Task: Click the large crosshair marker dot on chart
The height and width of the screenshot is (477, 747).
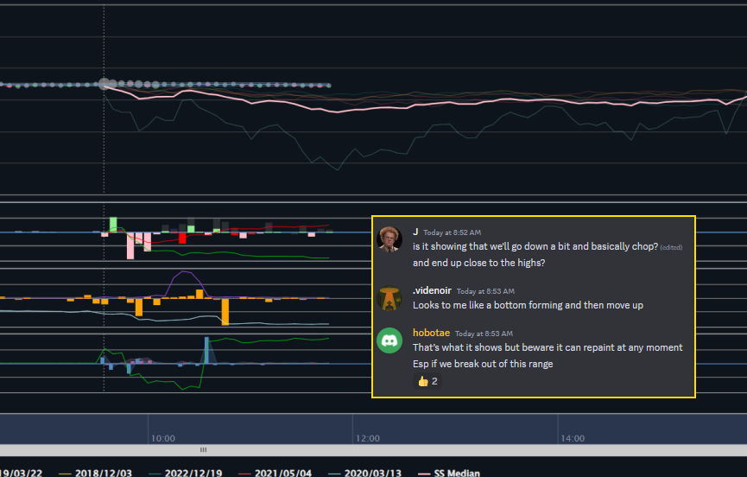Action: click(104, 84)
